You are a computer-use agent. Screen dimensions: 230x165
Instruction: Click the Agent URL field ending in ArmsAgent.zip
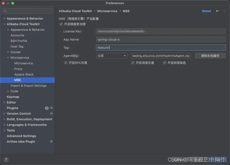(161, 56)
